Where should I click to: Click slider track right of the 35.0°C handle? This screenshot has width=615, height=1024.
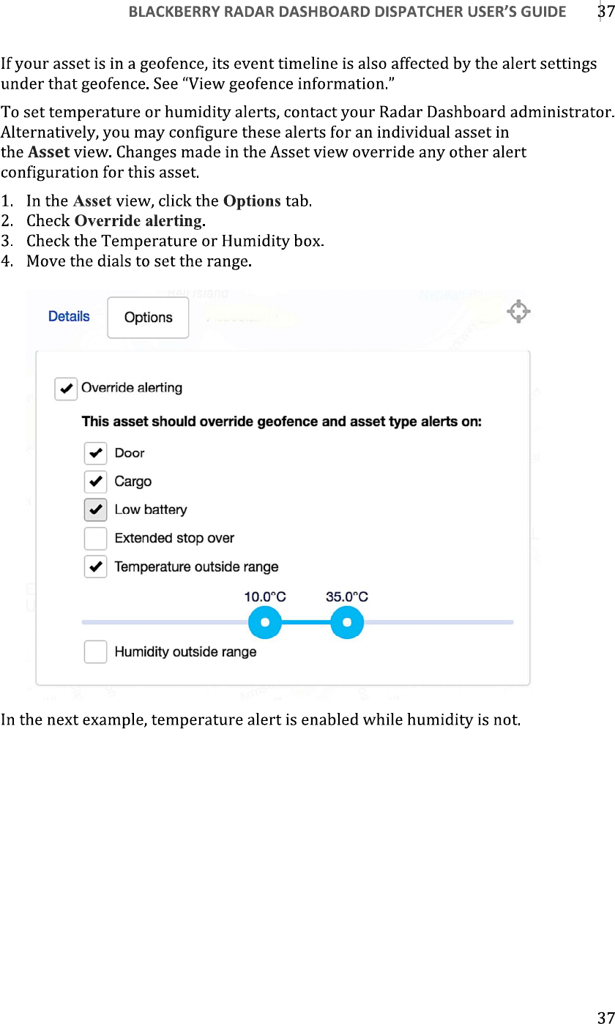coord(439,622)
